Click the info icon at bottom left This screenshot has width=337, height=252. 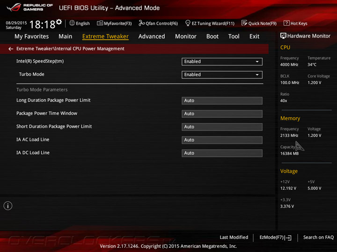tap(8, 206)
